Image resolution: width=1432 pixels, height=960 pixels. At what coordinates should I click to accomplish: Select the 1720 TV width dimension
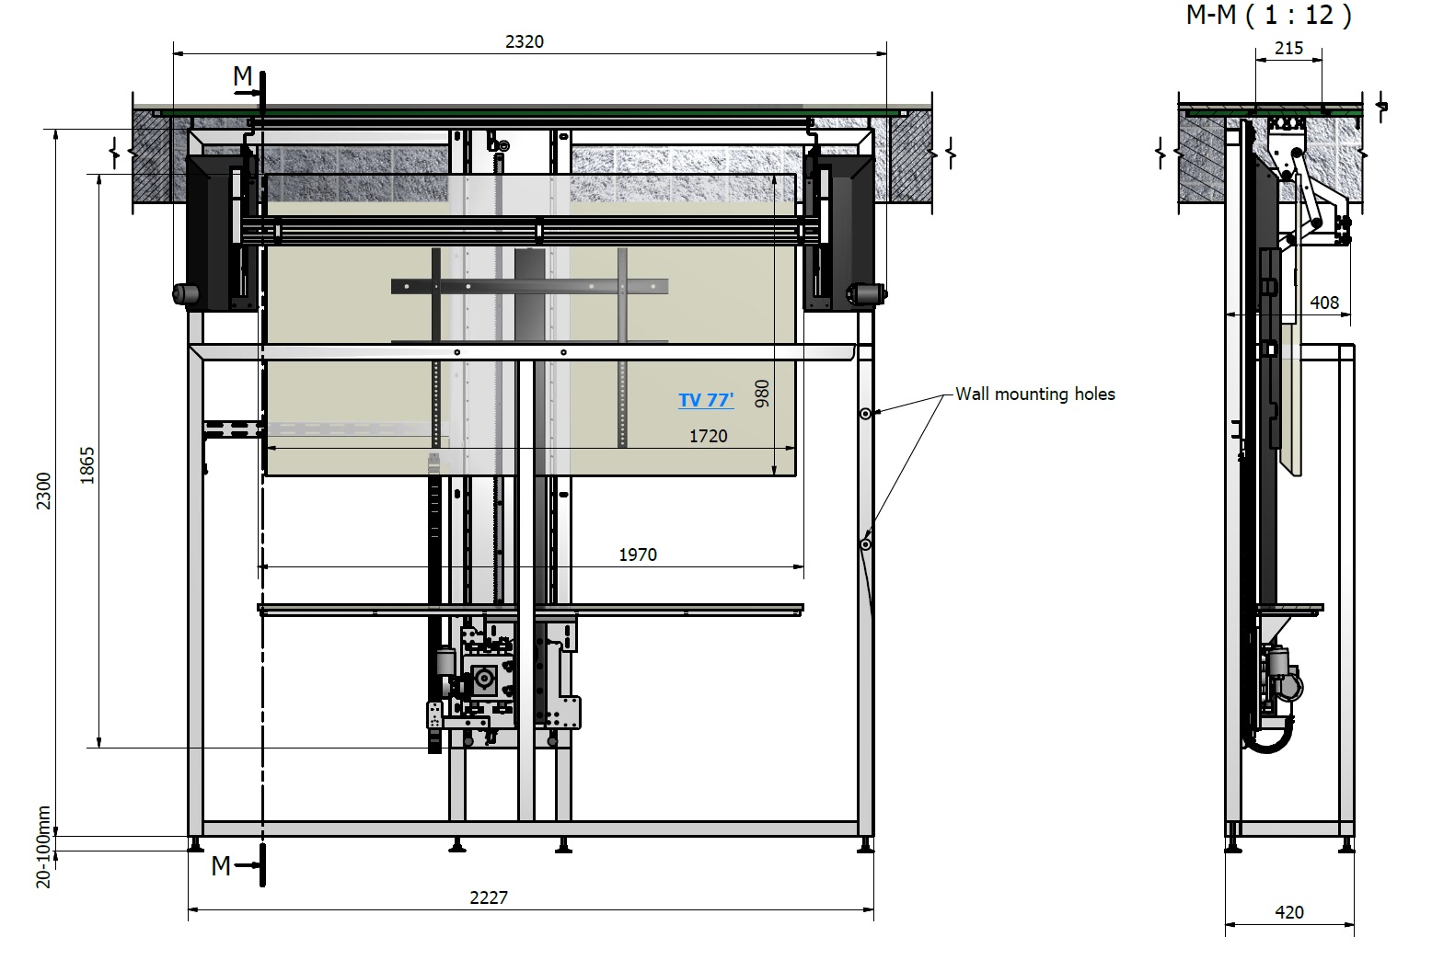(708, 436)
